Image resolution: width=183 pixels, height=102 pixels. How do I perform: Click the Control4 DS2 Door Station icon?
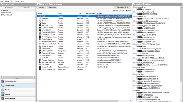pyautogui.click(x=40, y=35)
